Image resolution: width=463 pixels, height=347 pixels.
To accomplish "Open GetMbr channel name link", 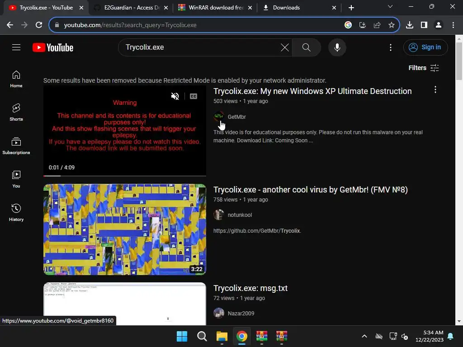I will pos(237,117).
